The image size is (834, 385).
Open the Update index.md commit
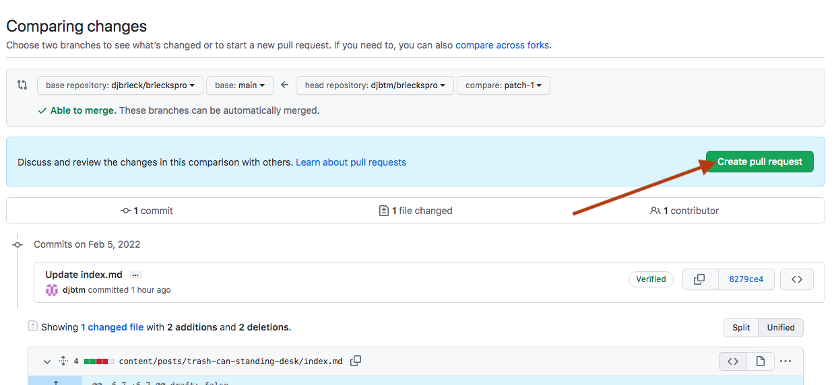pos(84,275)
